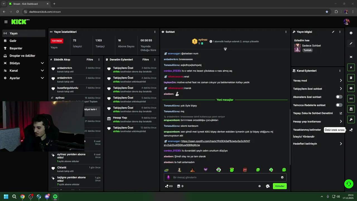Screen dimensions: 357x201
Task: Toggle the wrench widget in right sidebar
Action: tap(351, 119)
